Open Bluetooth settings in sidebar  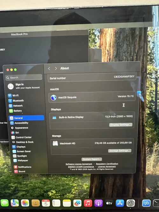pos(16,101)
